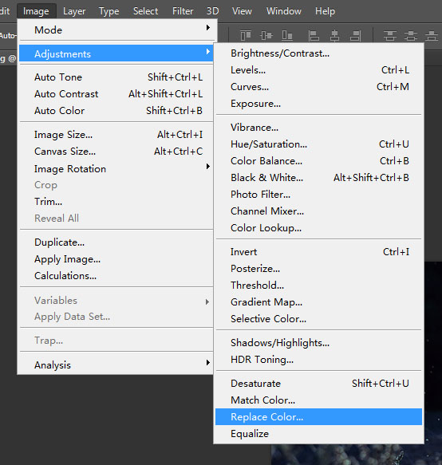Expand the Analysis submenu

(x=116, y=365)
